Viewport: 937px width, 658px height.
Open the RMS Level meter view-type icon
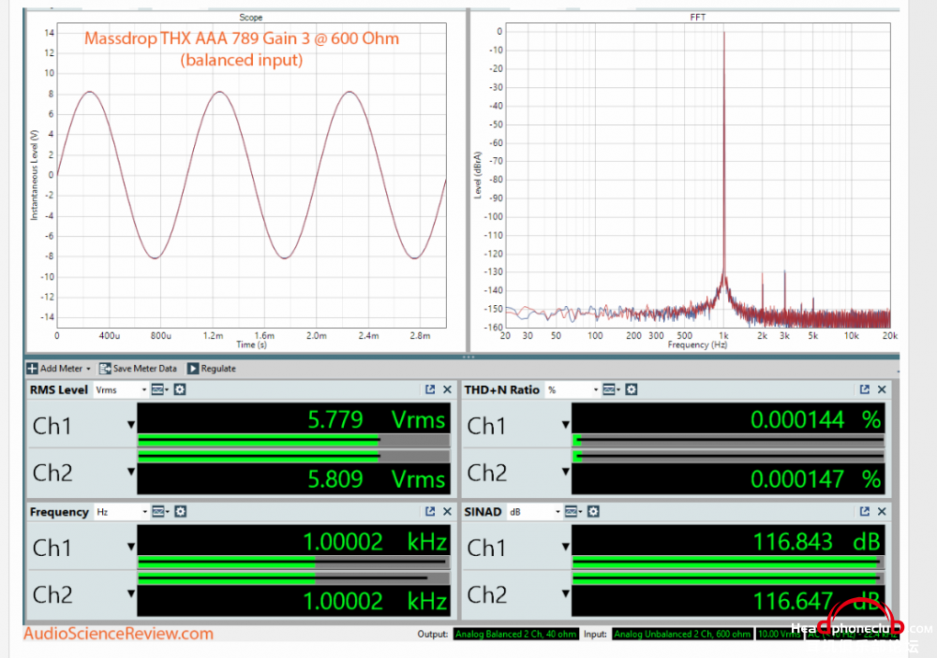(159, 390)
